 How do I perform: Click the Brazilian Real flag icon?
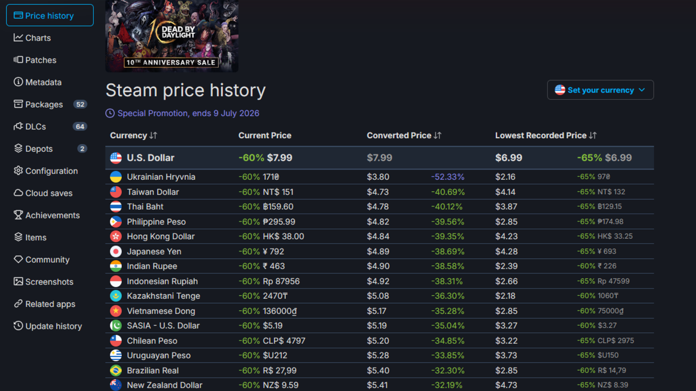coord(116,370)
